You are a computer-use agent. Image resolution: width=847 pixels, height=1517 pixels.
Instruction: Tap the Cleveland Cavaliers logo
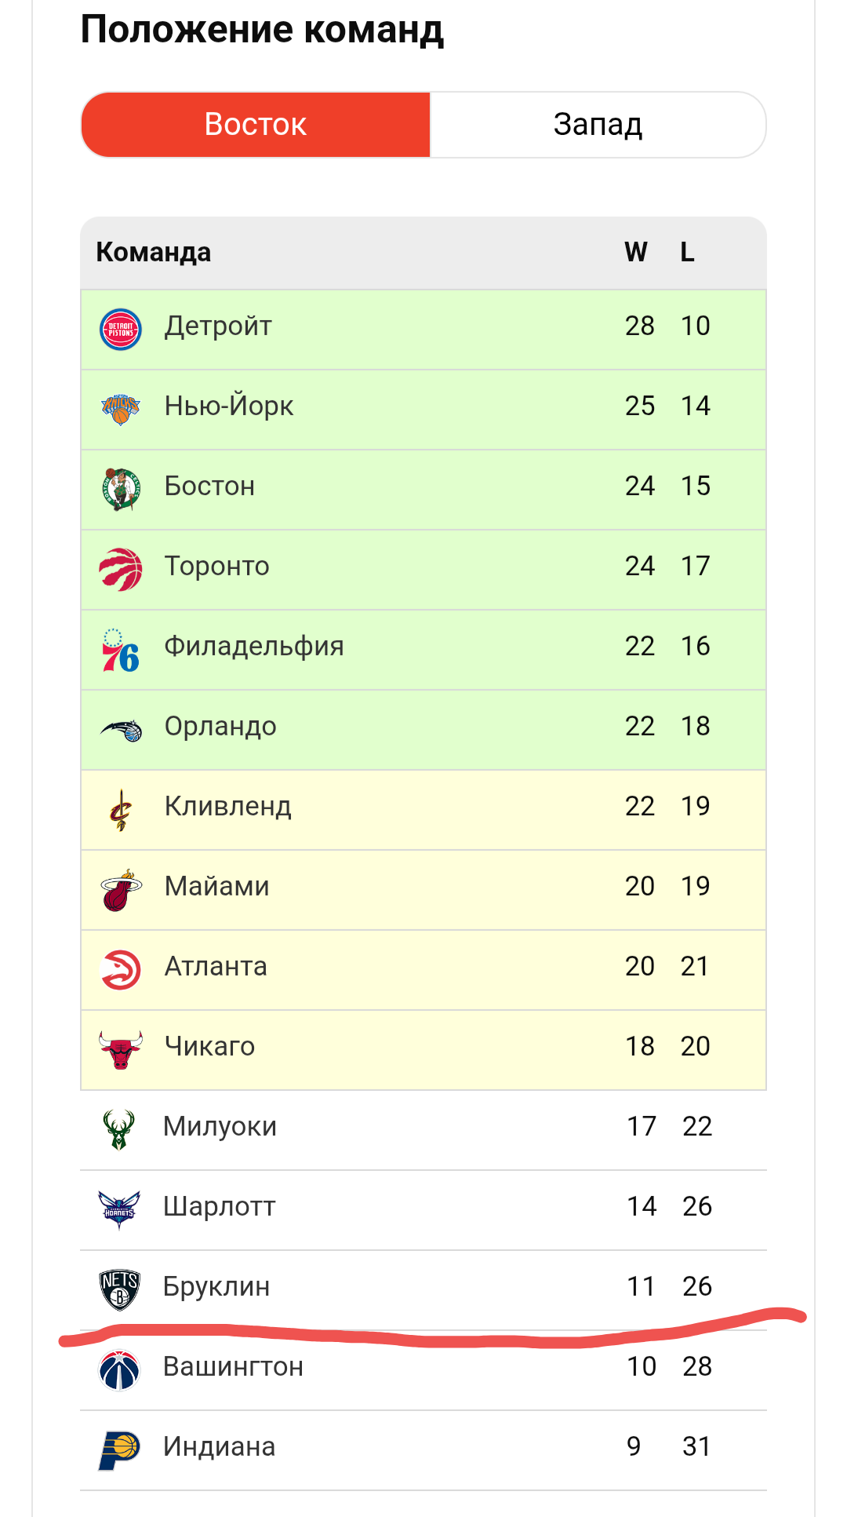(121, 810)
